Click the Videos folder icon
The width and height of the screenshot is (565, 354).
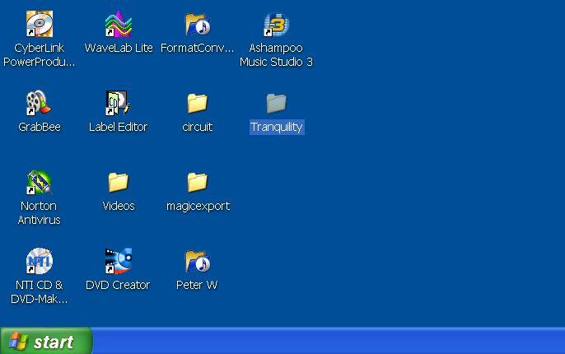click(119, 183)
